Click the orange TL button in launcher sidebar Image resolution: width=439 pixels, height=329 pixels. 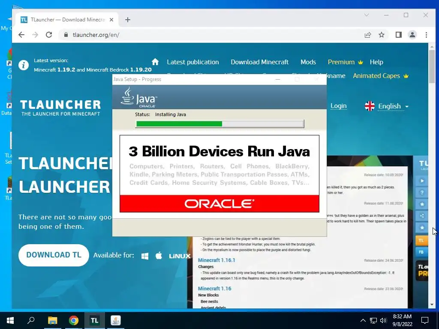click(422, 240)
